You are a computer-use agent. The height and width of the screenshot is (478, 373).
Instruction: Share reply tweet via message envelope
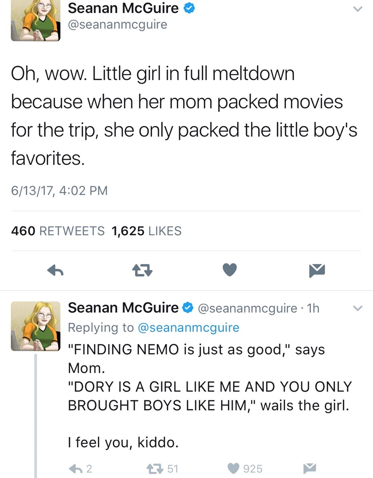coord(310,468)
